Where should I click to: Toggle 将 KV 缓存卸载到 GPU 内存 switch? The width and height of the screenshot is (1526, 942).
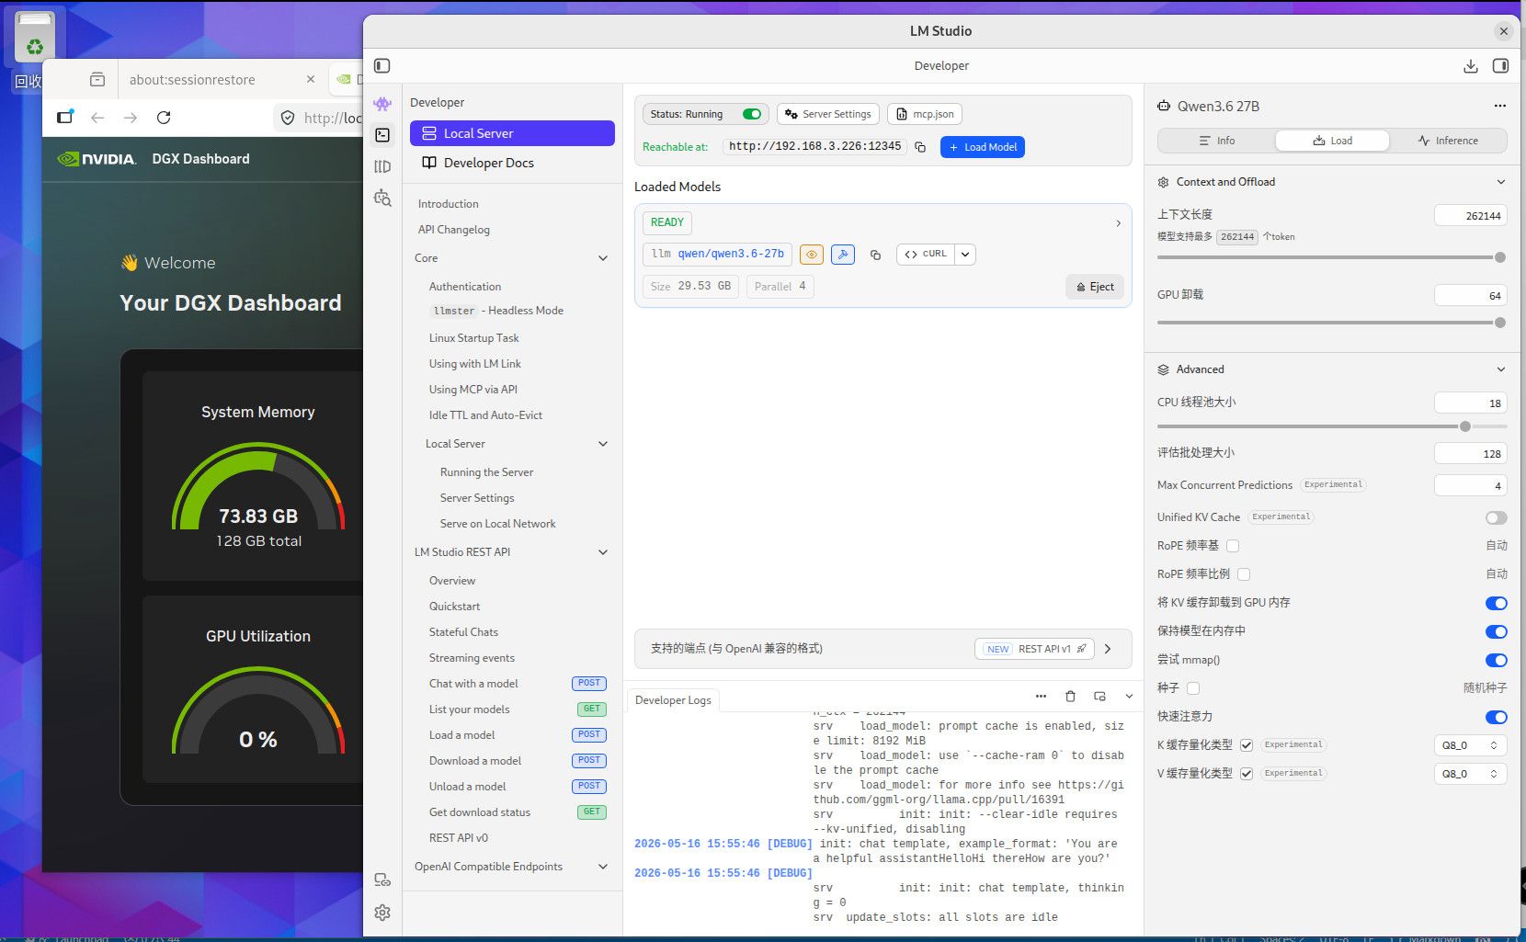(1497, 603)
